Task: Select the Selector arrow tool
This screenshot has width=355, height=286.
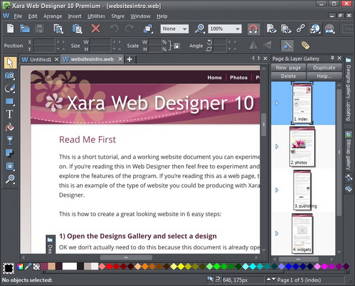Action: pyautogui.click(x=9, y=63)
